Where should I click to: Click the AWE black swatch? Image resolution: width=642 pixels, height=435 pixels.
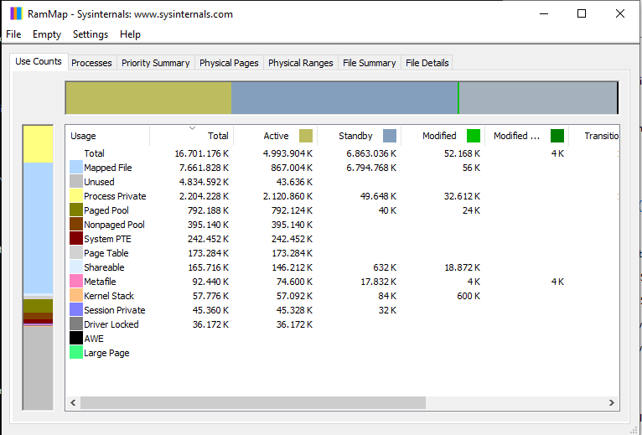tap(76, 339)
